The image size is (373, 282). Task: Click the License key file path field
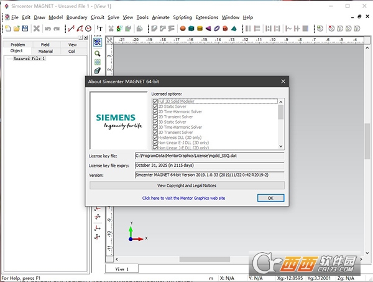point(210,156)
